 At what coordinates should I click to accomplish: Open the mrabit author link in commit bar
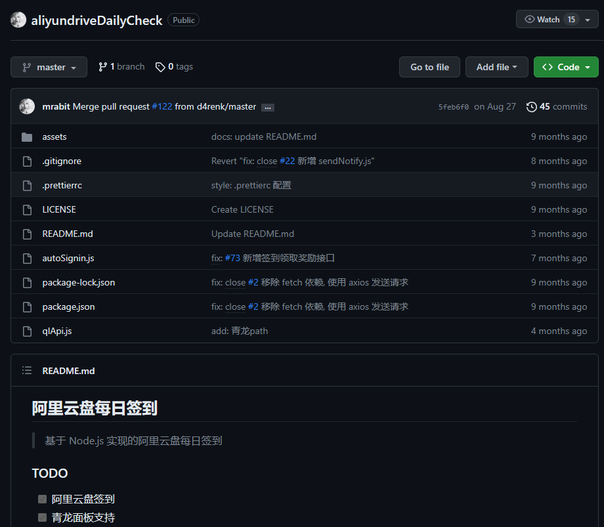tap(56, 106)
